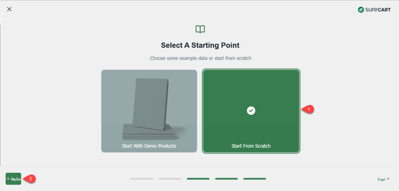Click the open book icon above the heading
The image size is (399, 191).
[200, 29]
